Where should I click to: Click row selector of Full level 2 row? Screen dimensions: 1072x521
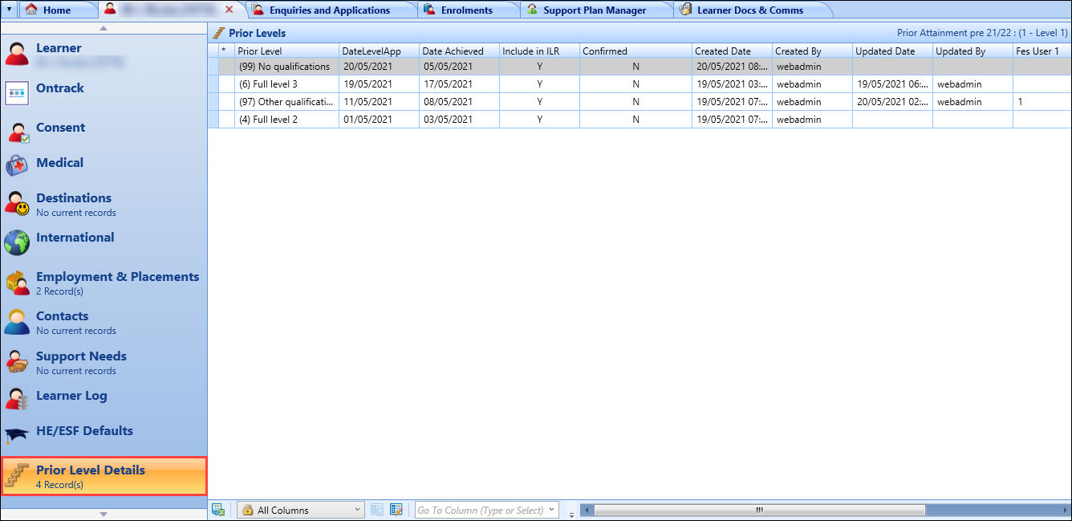click(x=213, y=120)
